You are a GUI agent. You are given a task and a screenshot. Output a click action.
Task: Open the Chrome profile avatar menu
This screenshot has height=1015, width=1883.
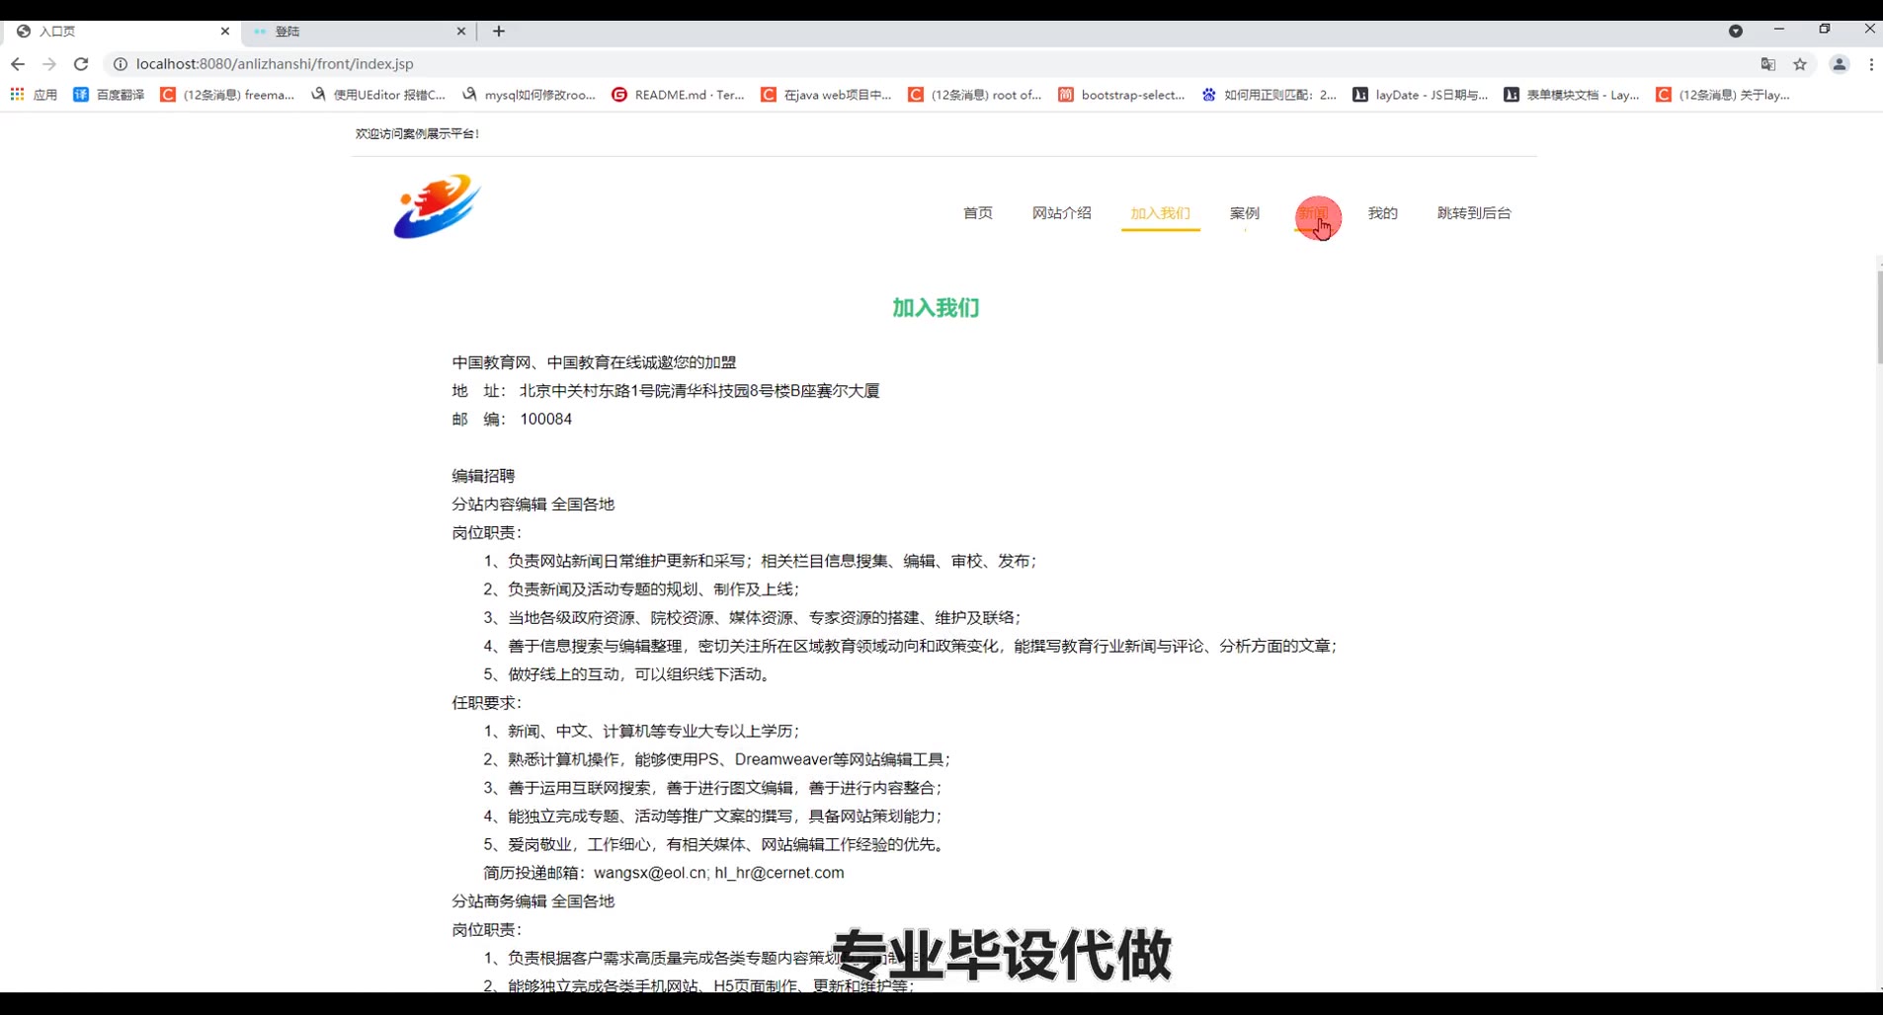[x=1840, y=64]
